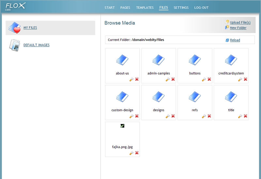Click LOG-OUT in the top navigation
The height and width of the screenshot is (179, 261).
(201, 8)
